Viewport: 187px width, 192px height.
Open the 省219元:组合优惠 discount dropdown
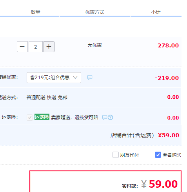click(54, 78)
